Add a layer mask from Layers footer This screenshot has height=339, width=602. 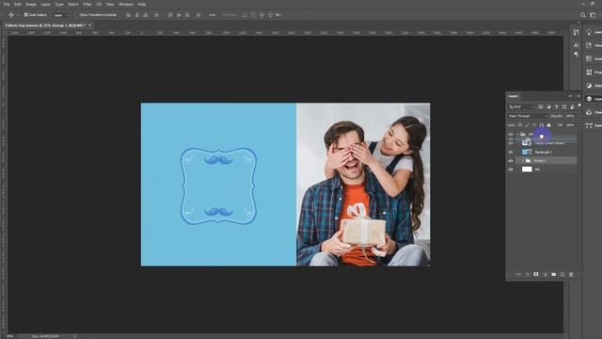(x=536, y=274)
